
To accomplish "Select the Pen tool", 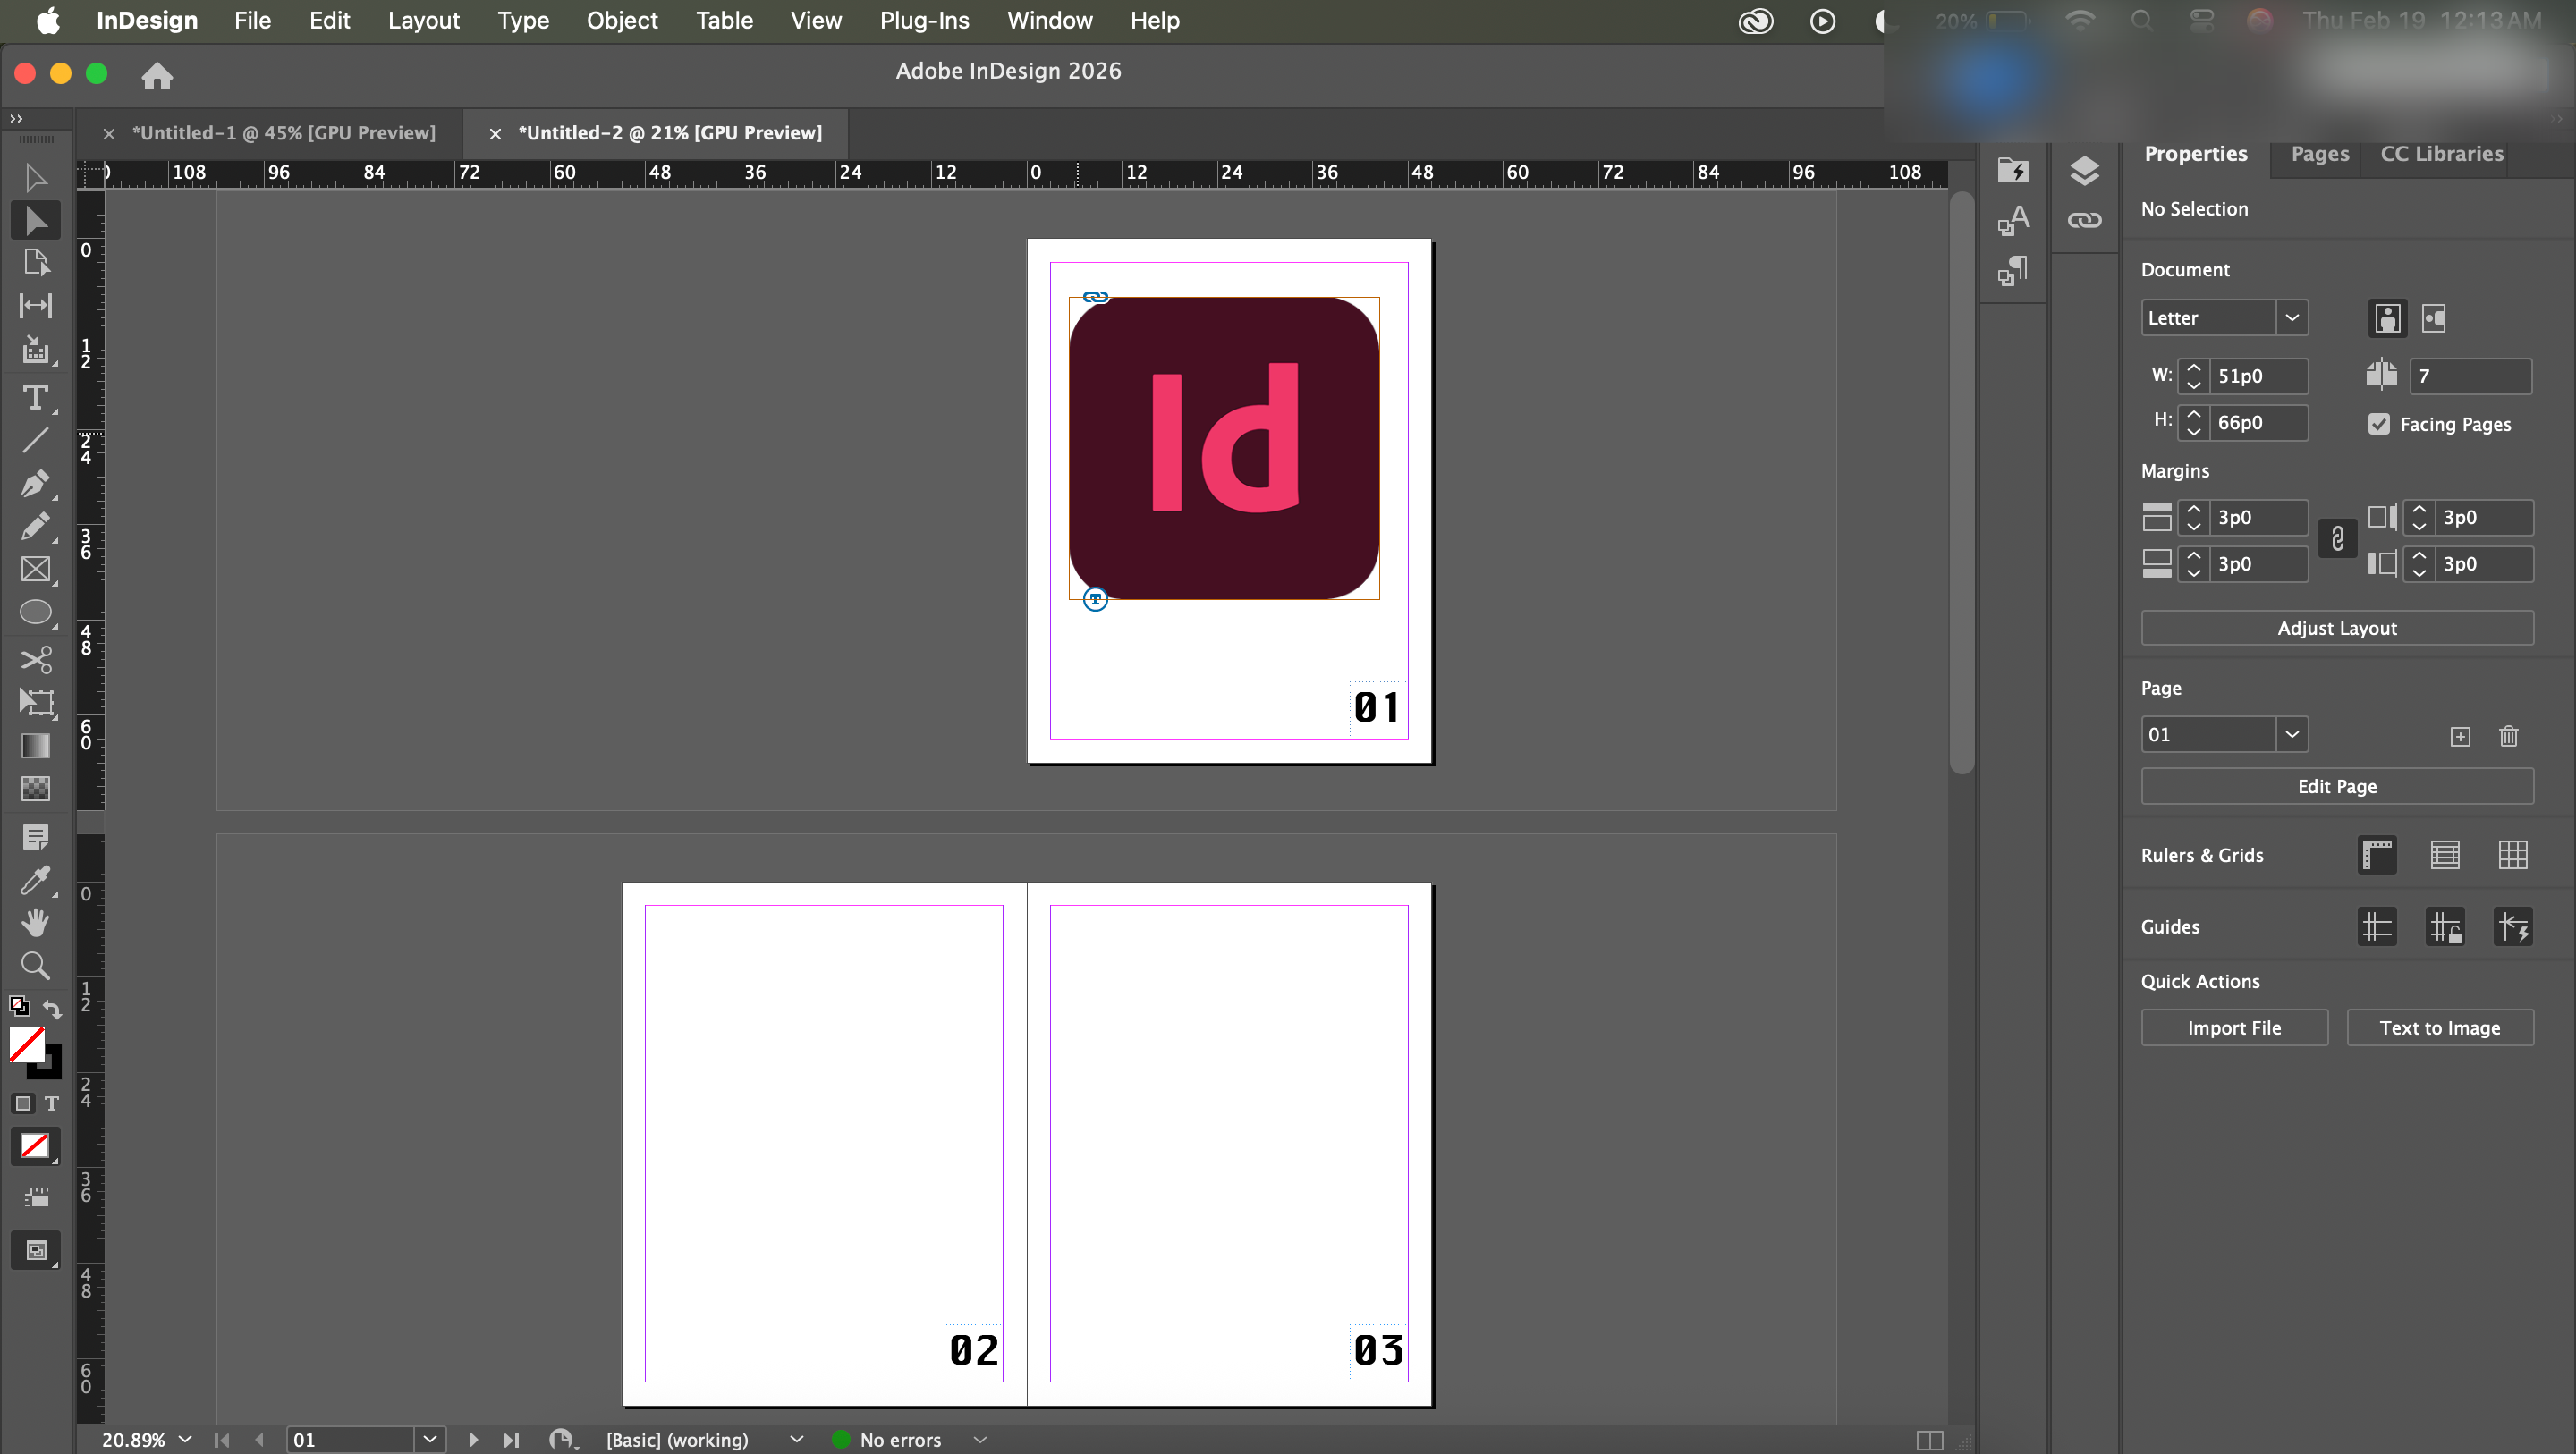I will 35,484.
